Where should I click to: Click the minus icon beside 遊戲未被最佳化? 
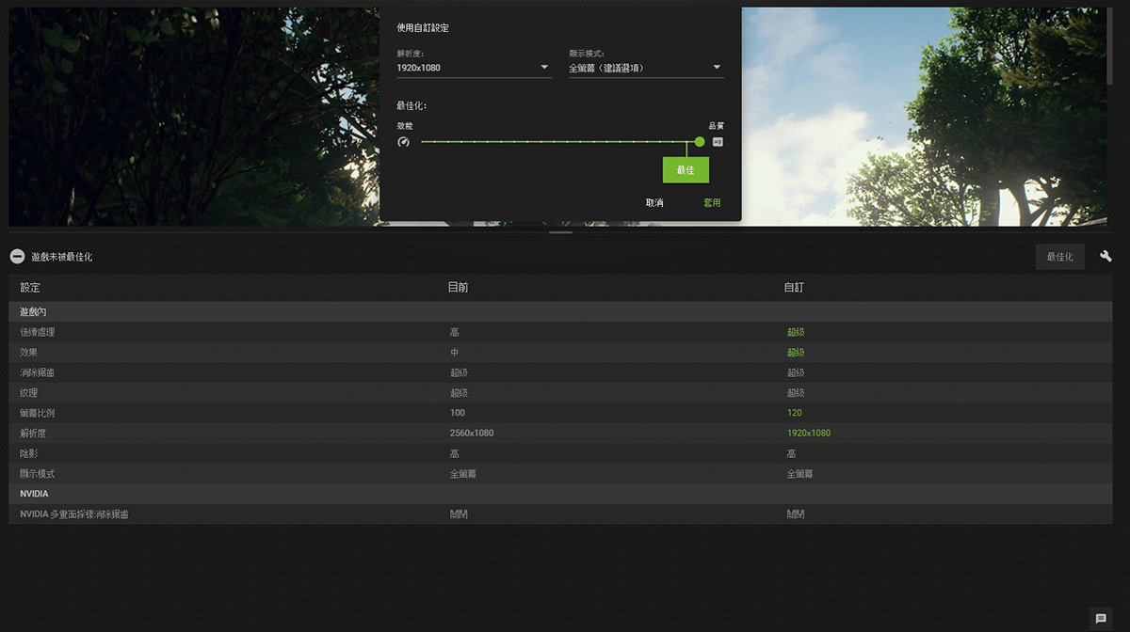[17, 257]
